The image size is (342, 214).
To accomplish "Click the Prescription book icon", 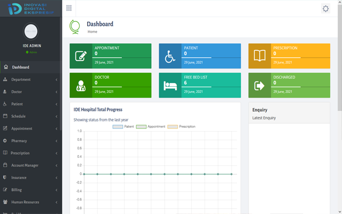I will (x=260, y=56).
